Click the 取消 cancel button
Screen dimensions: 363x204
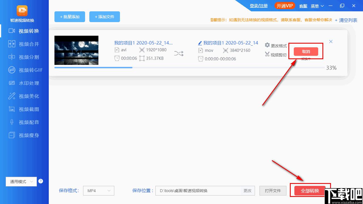tap(306, 51)
